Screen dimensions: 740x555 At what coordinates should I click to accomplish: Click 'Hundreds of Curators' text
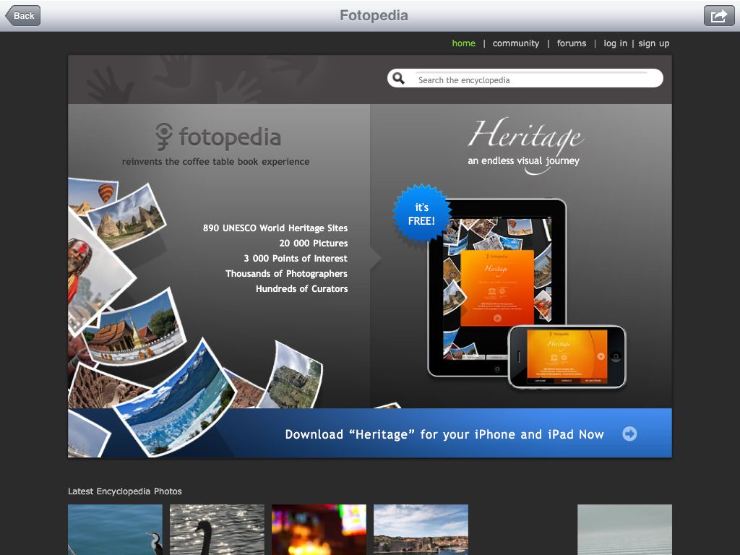tap(301, 288)
